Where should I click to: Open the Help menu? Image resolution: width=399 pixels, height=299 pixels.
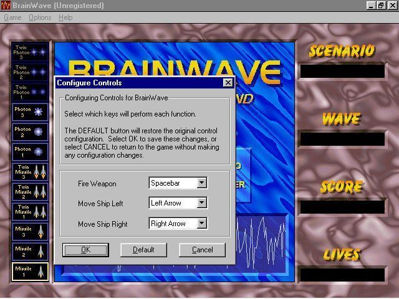coord(65,17)
